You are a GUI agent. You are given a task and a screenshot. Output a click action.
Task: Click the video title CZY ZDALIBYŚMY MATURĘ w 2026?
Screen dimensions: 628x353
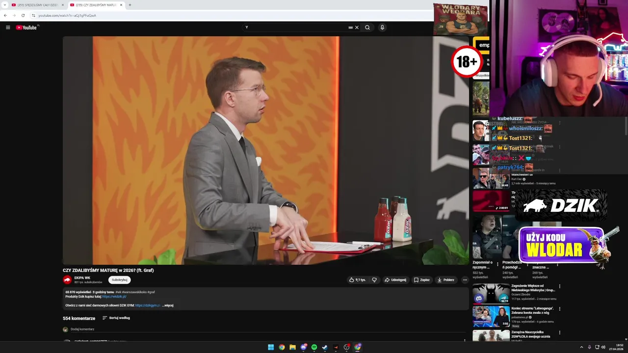[108, 270]
